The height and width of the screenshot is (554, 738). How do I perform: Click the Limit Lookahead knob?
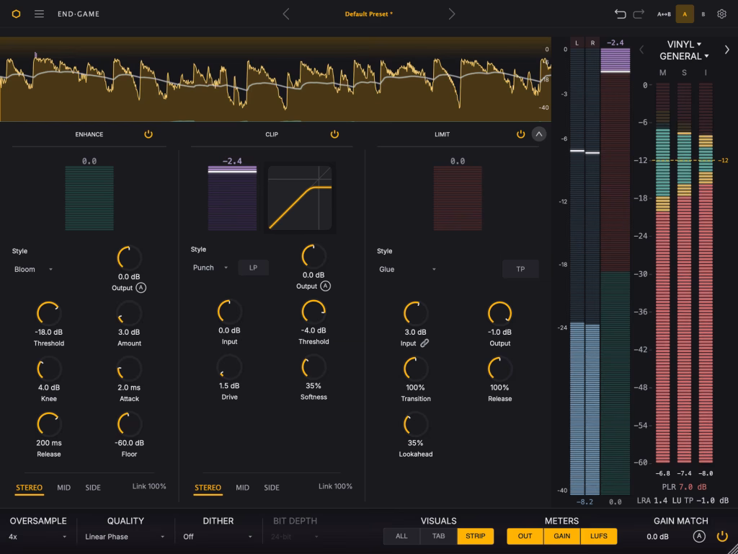pos(416,424)
